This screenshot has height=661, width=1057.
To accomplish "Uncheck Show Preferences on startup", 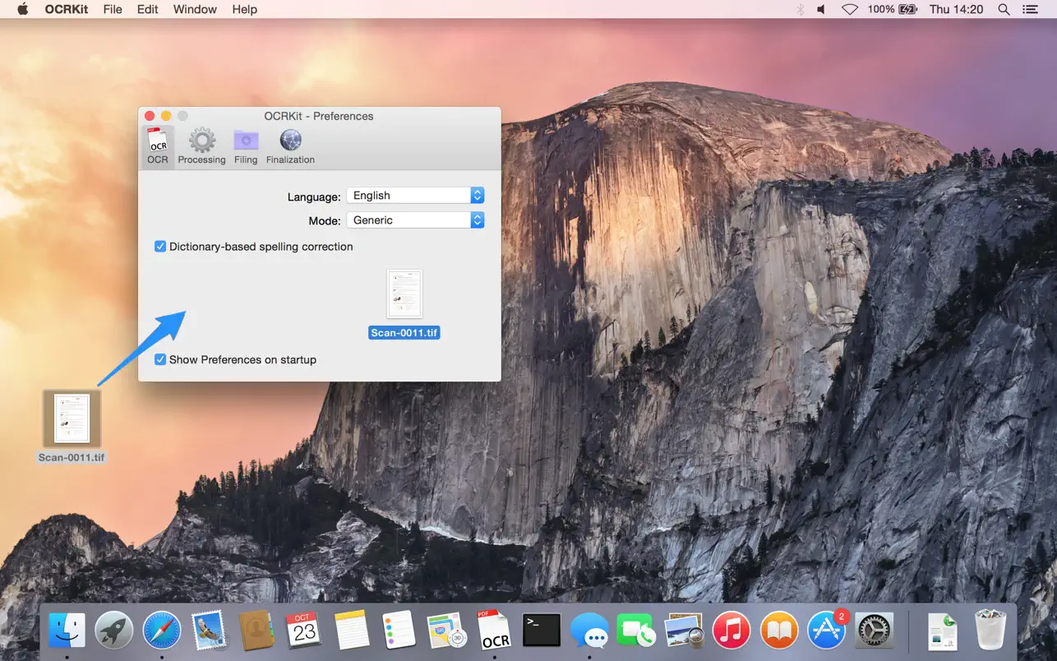I will click(x=160, y=360).
